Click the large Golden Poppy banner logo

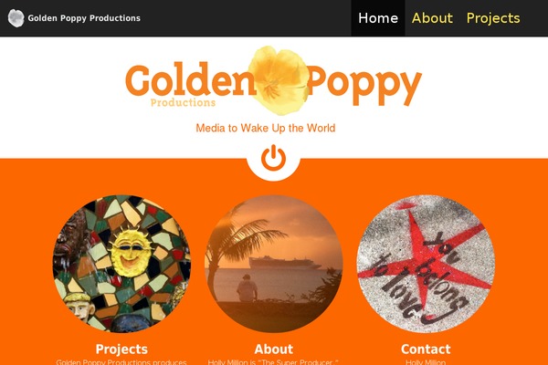tap(274, 81)
